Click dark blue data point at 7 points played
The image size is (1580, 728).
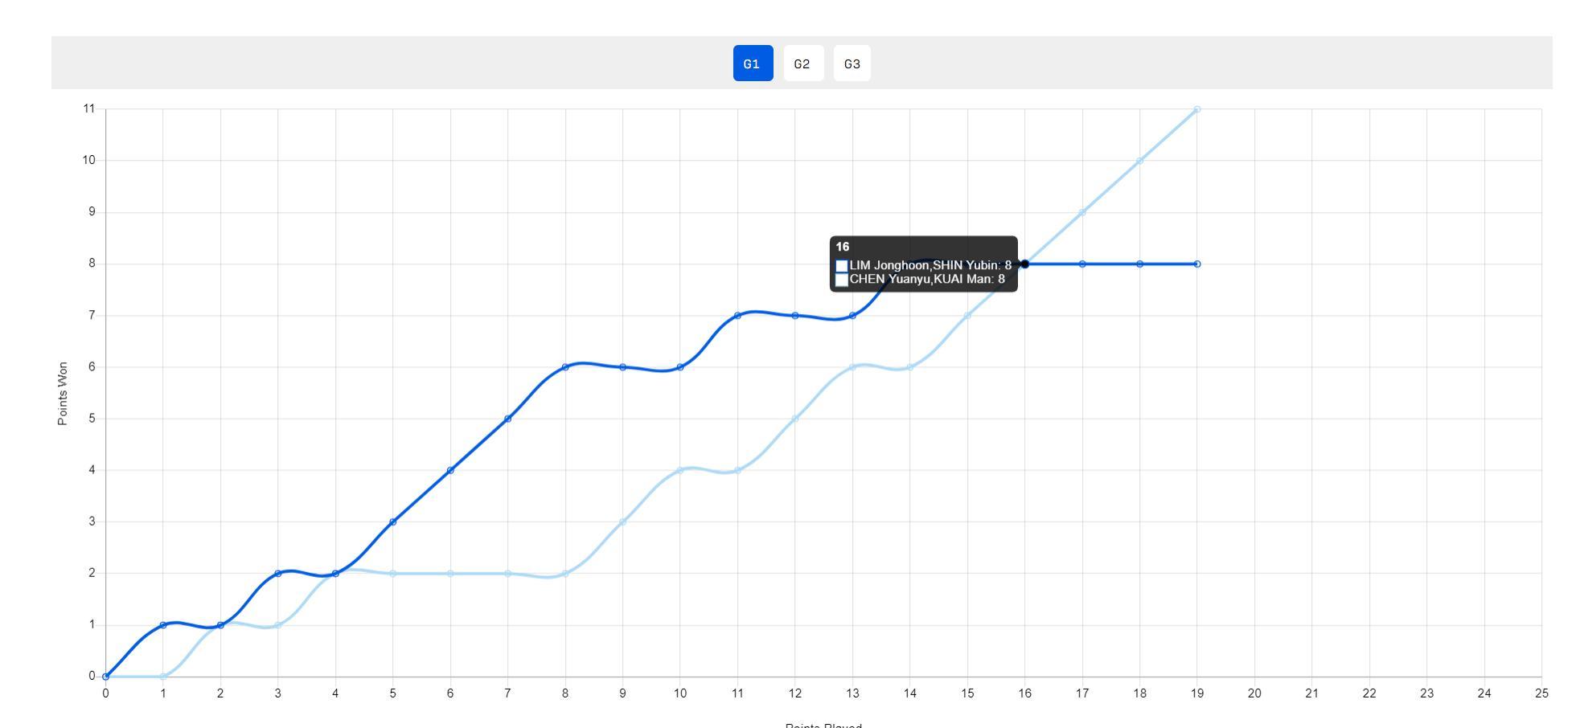[x=507, y=419]
